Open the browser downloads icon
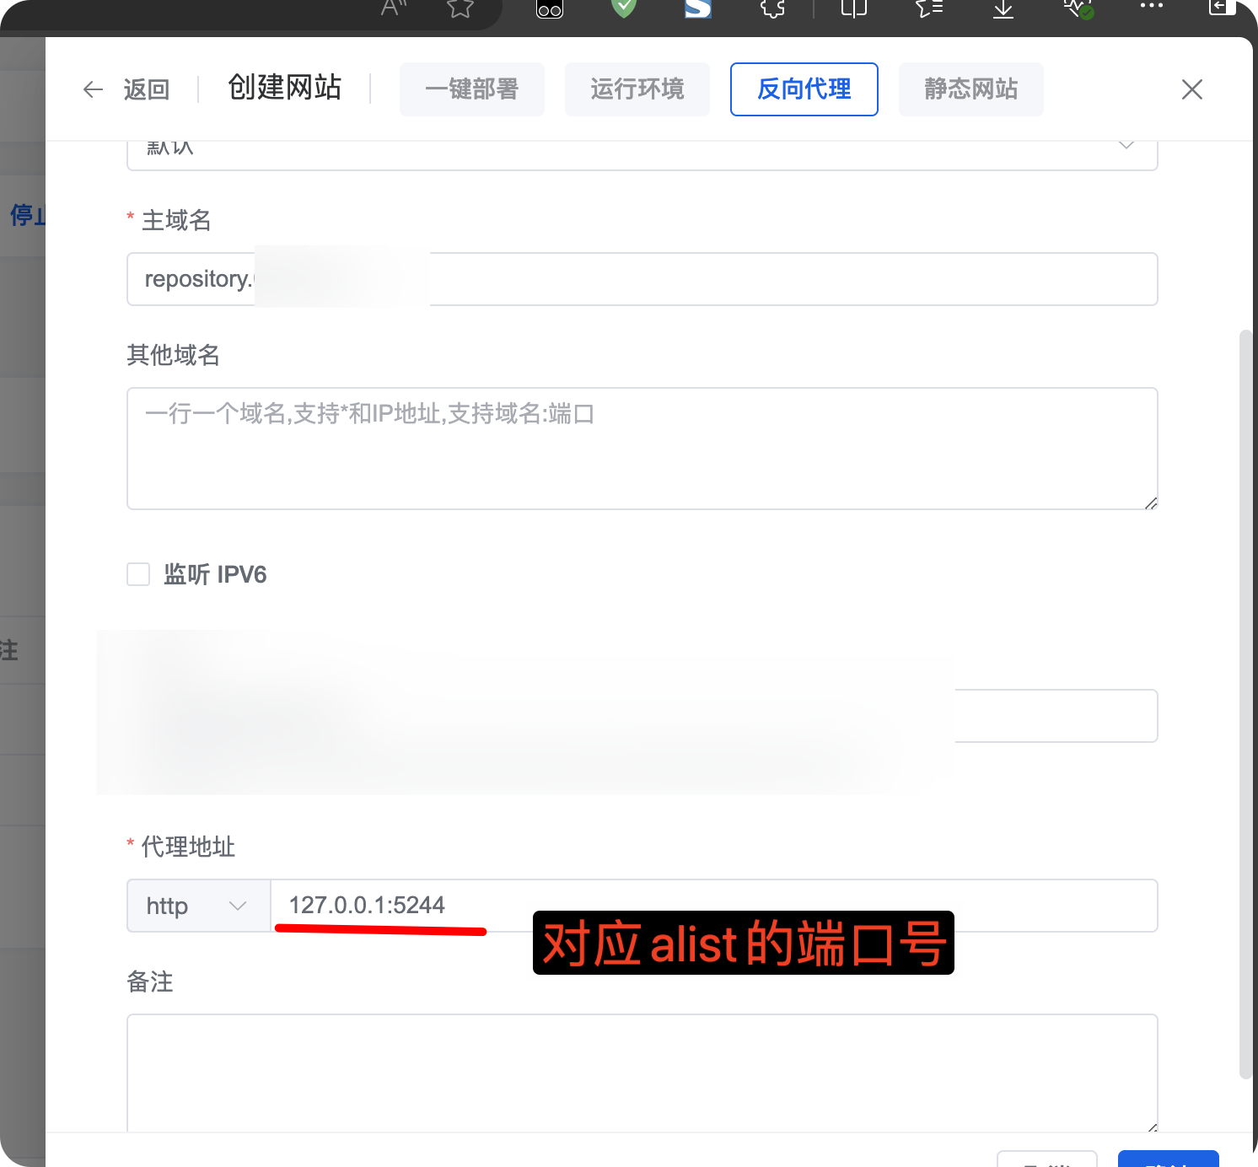 [x=1003, y=8]
